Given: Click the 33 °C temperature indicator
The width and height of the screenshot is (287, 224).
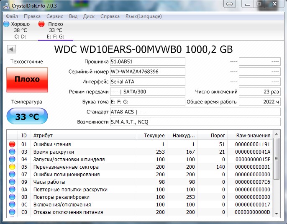Looking at the screenshot, I should tap(27, 116).
